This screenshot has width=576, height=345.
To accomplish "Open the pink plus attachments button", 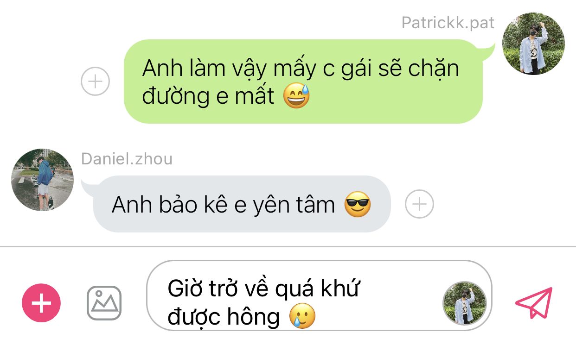I will click(41, 303).
